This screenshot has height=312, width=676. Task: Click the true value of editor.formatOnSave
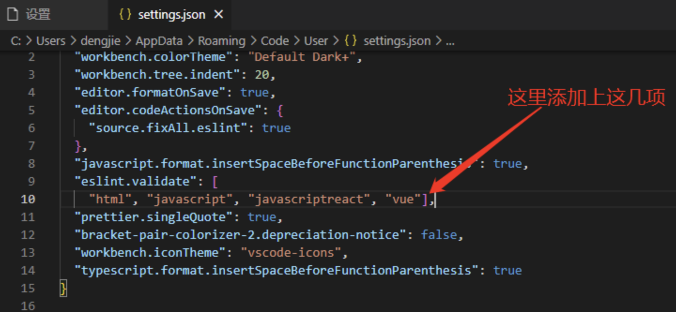[254, 92]
